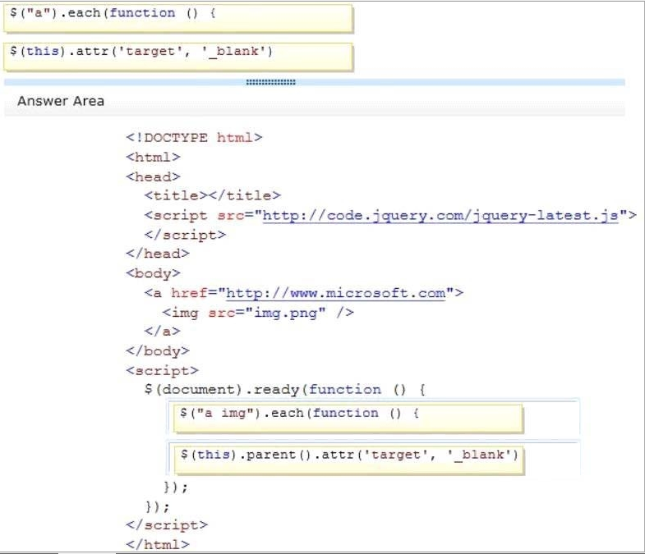Click the <a href= opening tag text
Viewport: 645px width, 554px height.
click(x=181, y=294)
